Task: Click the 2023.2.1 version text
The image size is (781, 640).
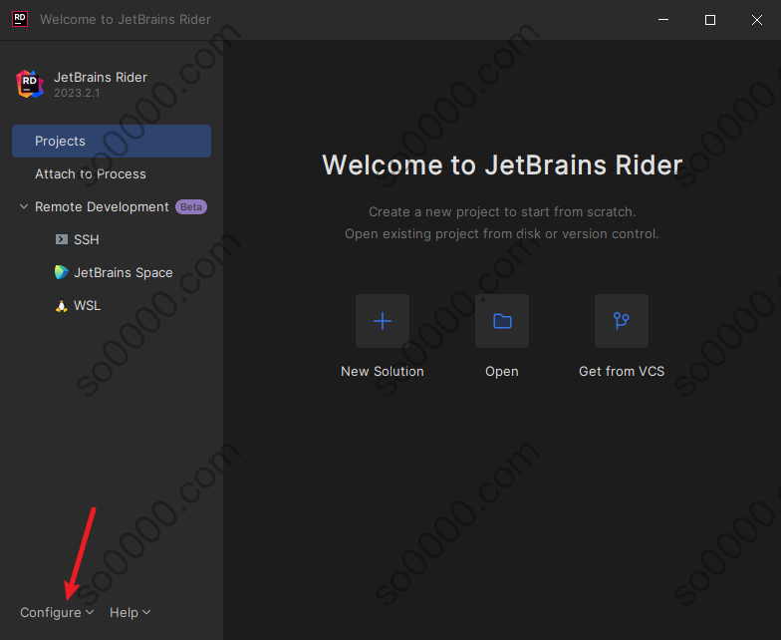Action: coord(77,94)
